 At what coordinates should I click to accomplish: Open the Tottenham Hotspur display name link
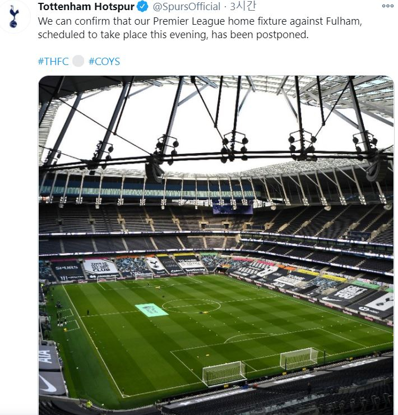[86, 7]
